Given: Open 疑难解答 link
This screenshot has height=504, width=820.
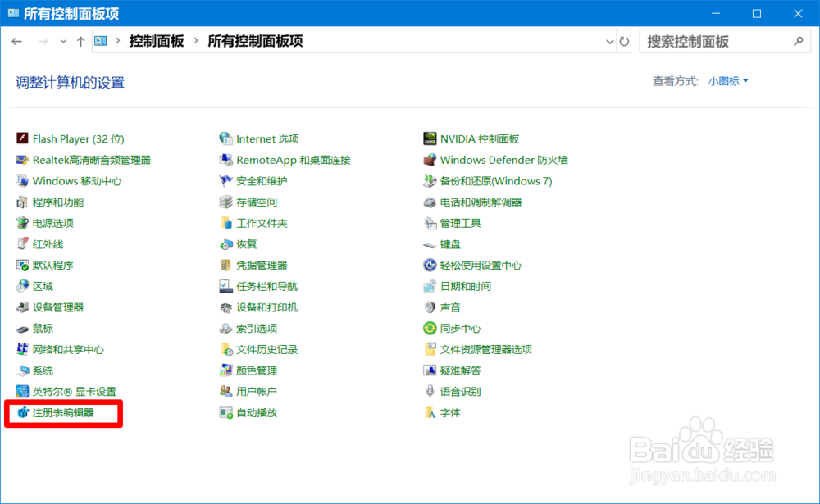Looking at the screenshot, I should point(460,370).
